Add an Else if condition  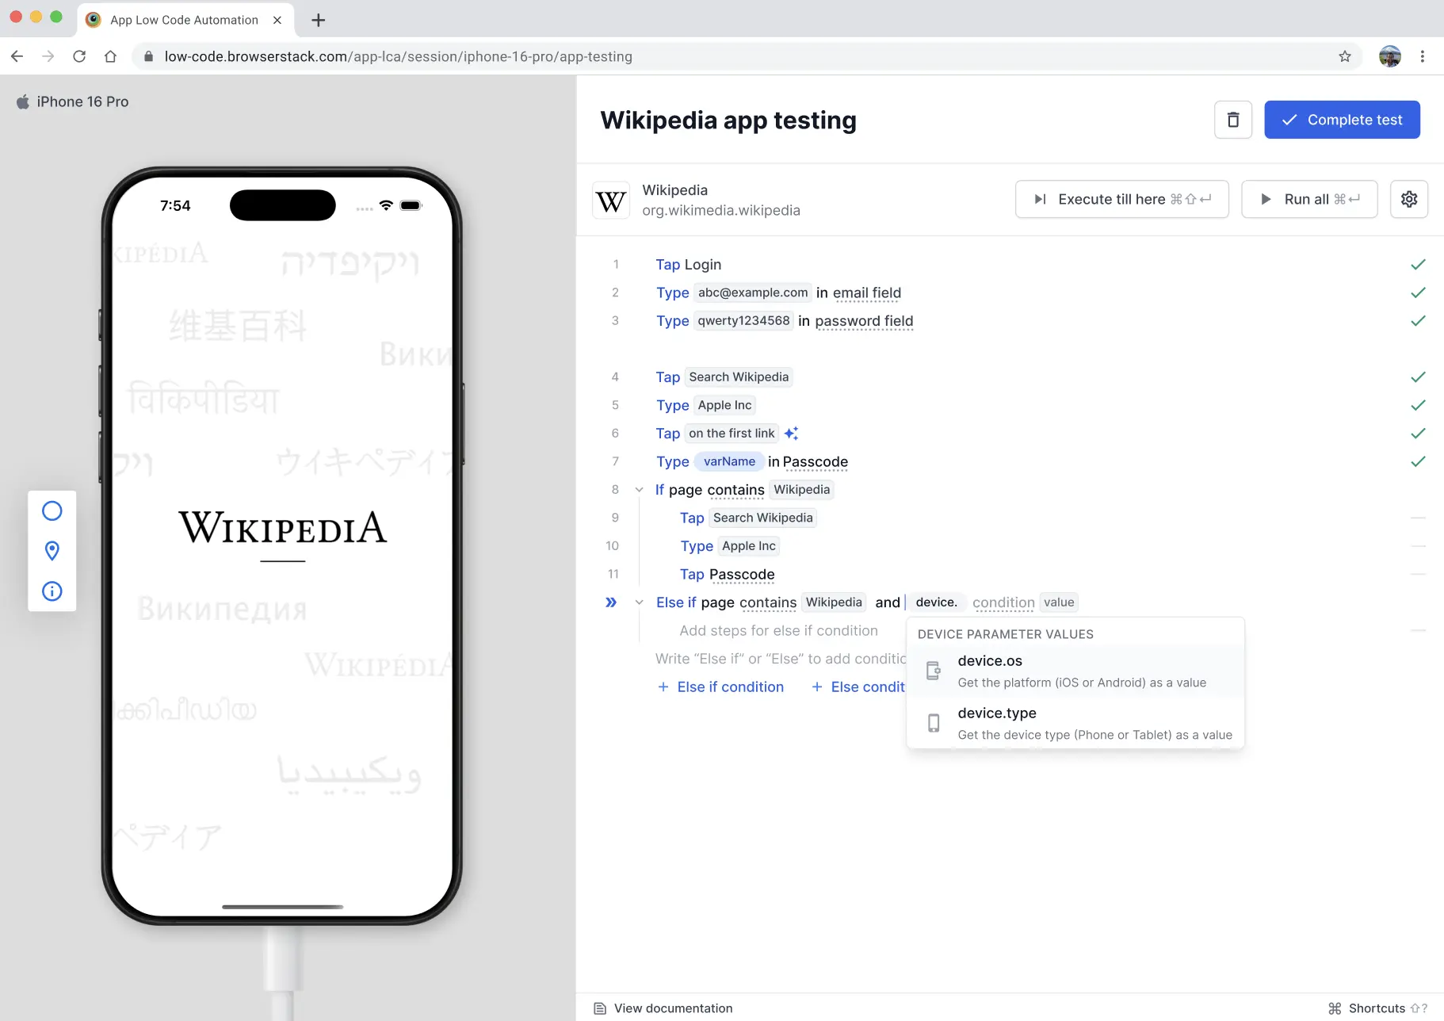(x=720, y=687)
